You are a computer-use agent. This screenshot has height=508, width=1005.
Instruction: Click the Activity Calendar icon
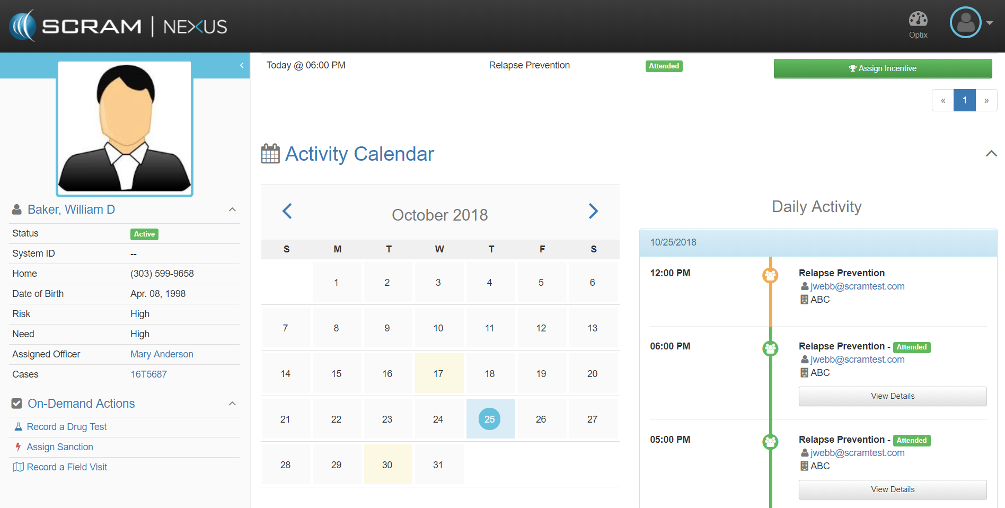point(270,154)
